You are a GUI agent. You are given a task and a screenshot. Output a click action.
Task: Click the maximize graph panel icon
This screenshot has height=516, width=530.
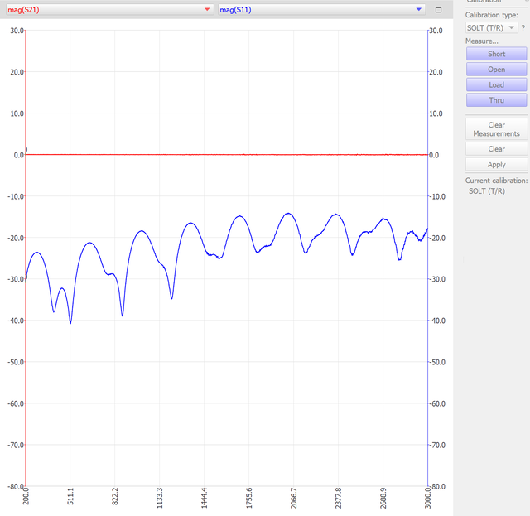pyautogui.click(x=438, y=10)
